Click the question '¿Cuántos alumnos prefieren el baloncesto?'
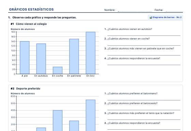Screen dimensions: 191x131 point(132,103)
